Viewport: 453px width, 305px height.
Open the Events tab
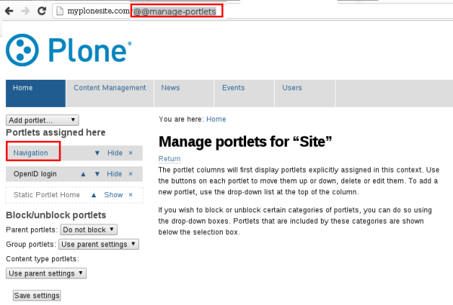(x=244, y=93)
